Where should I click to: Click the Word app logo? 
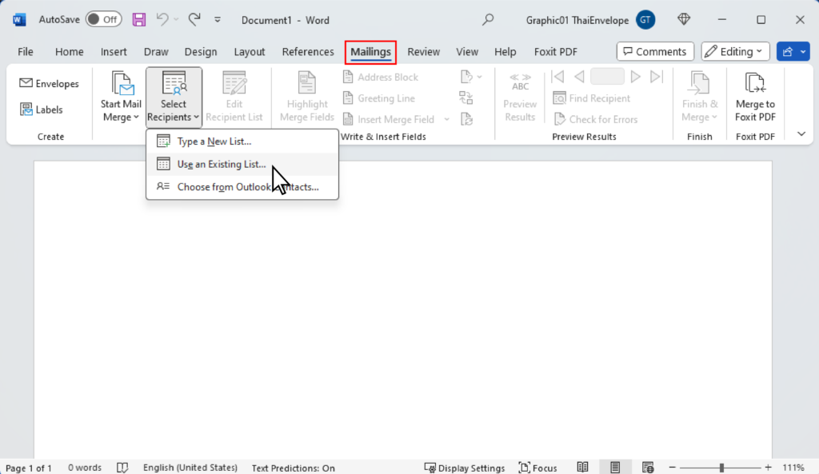pos(19,20)
